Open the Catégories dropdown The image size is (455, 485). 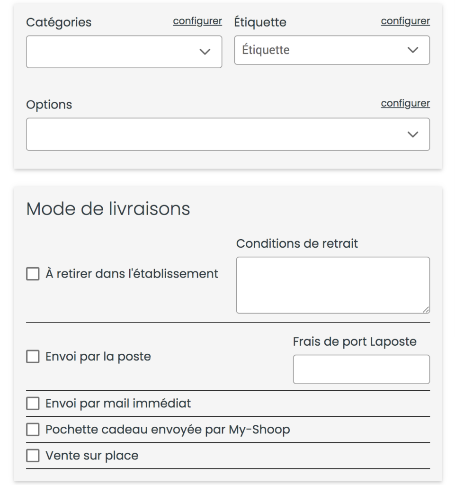click(124, 52)
